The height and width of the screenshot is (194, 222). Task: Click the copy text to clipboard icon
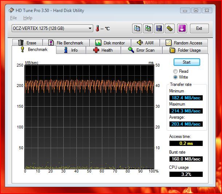137,28
